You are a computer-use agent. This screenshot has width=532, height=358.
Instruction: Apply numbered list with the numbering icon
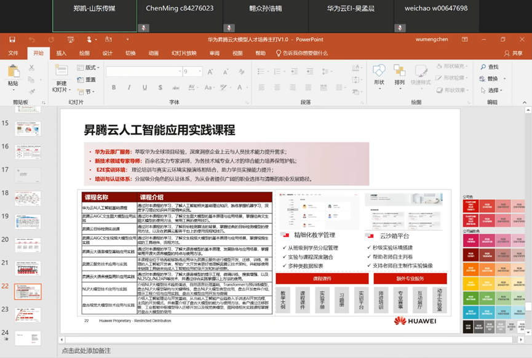(277, 71)
